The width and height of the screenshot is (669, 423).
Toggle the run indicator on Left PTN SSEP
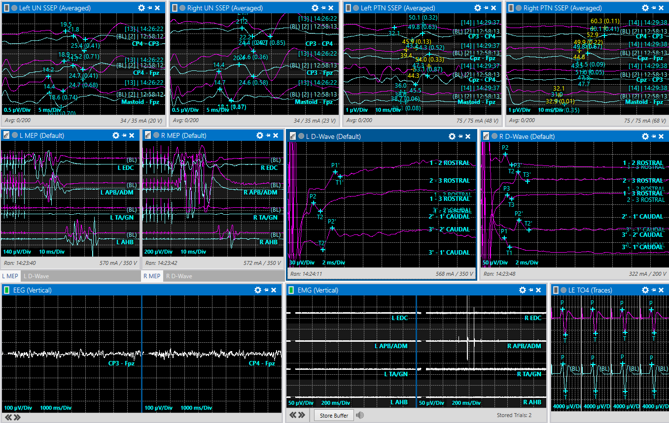[x=348, y=8]
